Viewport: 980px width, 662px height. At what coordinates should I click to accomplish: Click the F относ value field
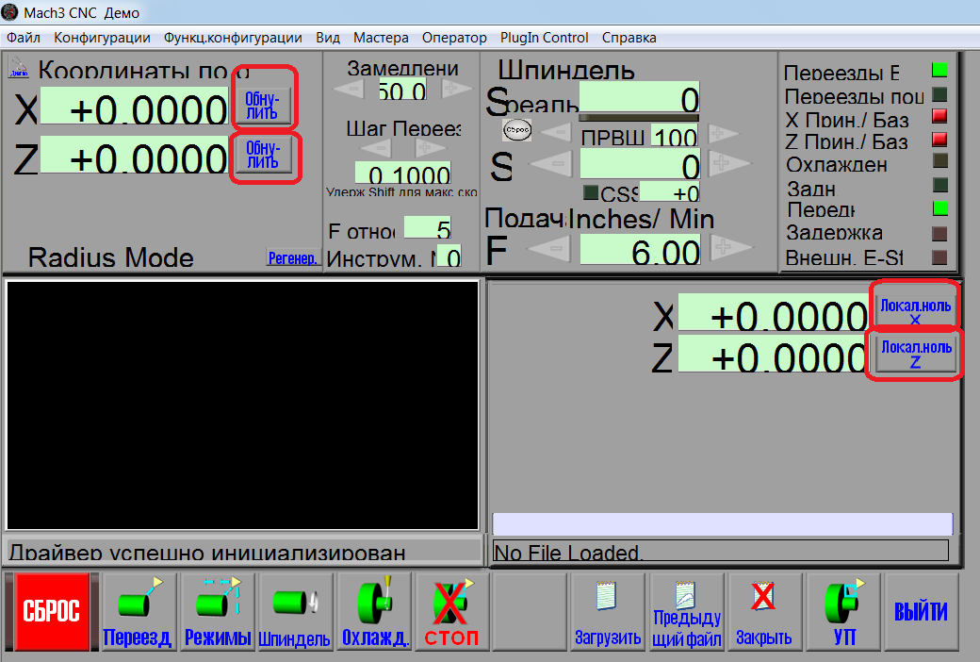[428, 226]
